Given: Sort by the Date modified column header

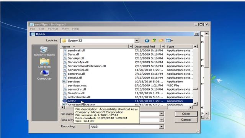Looking at the screenshot, I should 147,46.
